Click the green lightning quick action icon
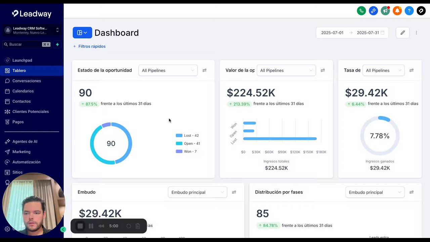Viewport: 430px width, 242px height. [57, 44]
